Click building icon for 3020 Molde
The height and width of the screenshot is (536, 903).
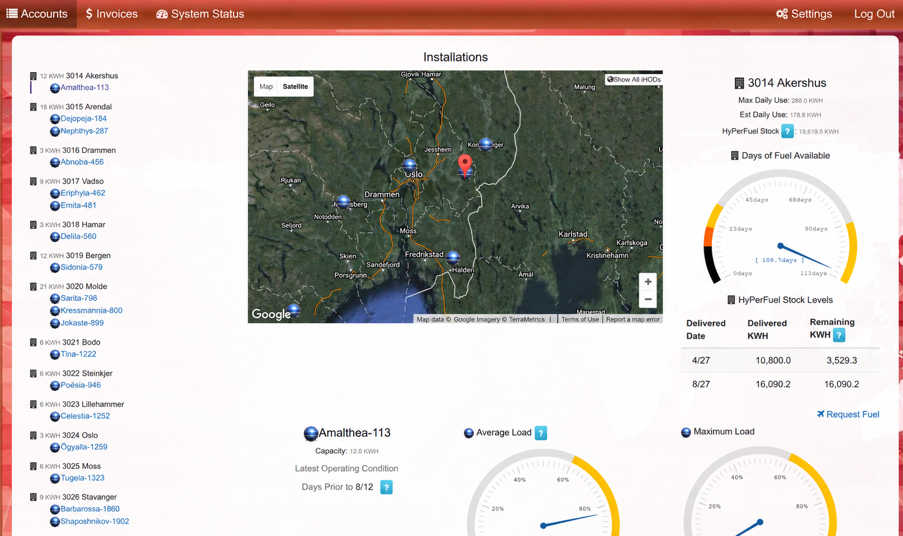(x=33, y=287)
